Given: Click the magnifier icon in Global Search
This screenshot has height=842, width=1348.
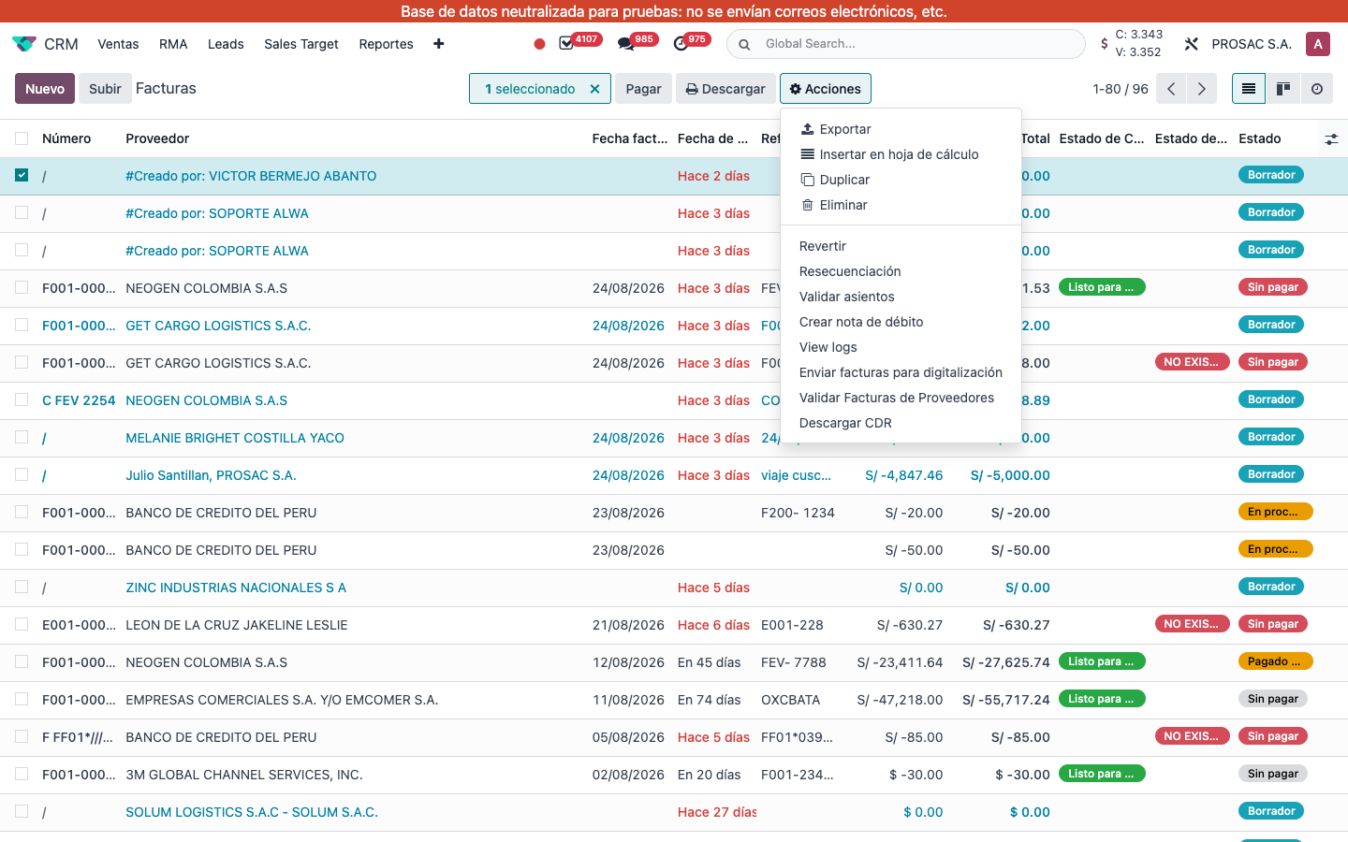Looking at the screenshot, I should point(744,44).
